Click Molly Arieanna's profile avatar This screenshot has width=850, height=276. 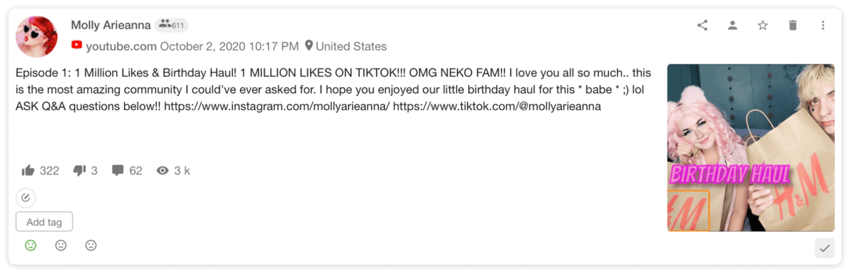click(x=37, y=36)
